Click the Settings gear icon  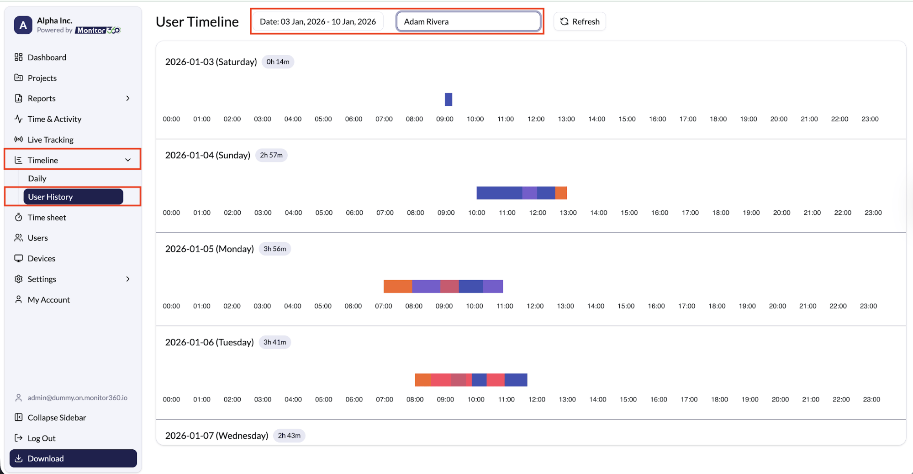pyautogui.click(x=18, y=279)
